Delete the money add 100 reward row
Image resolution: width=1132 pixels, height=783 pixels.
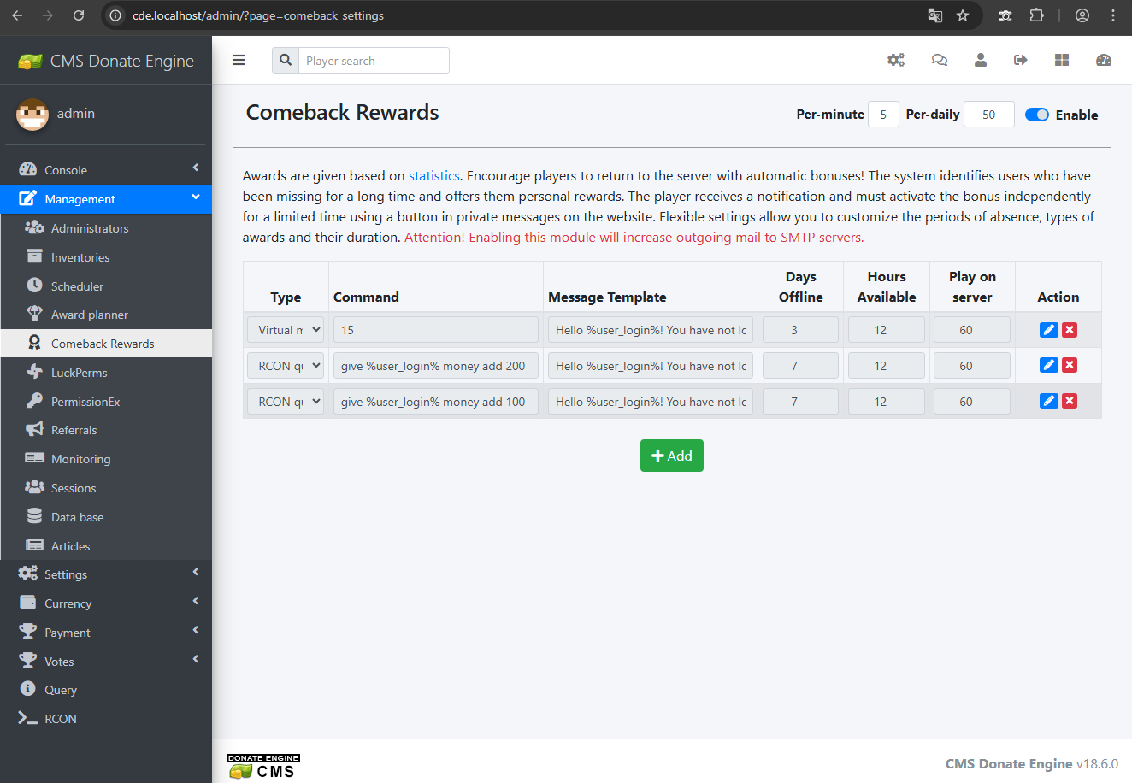tap(1070, 401)
